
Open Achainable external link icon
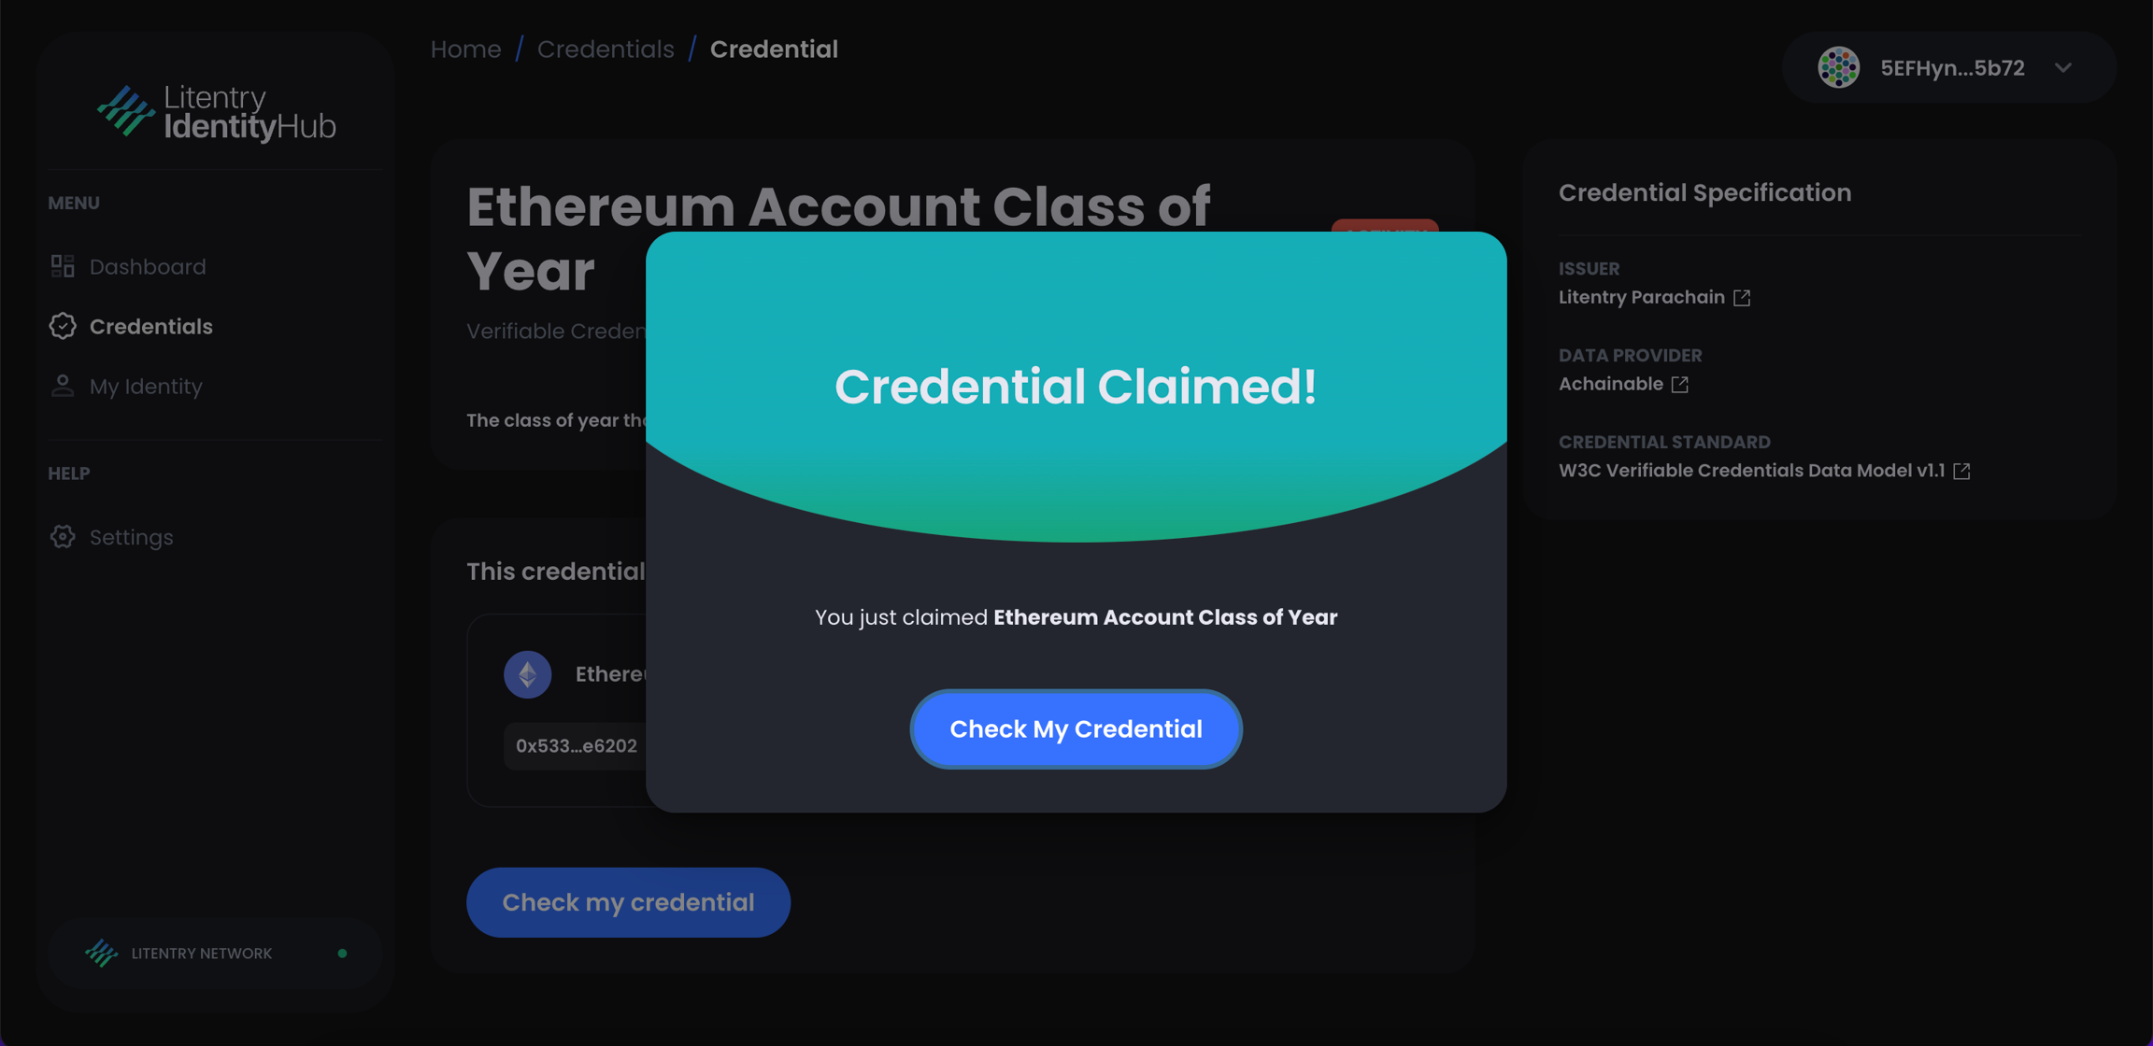coord(1680,384)
